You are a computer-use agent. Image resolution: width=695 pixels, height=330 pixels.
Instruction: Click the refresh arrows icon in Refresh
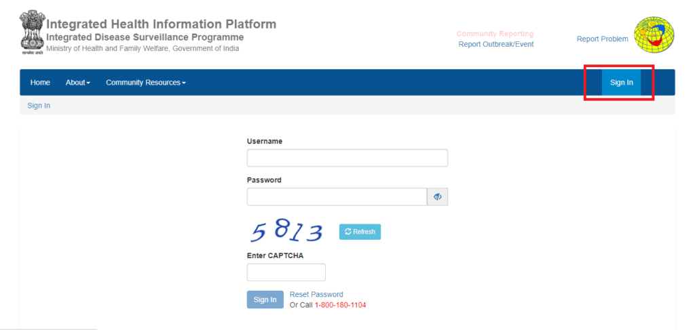click(x=348, y=232)
